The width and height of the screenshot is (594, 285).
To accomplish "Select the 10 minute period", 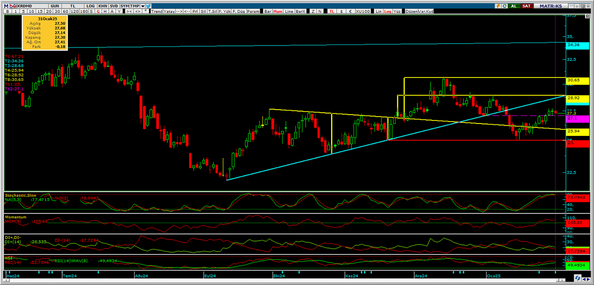I will [32, 11].
